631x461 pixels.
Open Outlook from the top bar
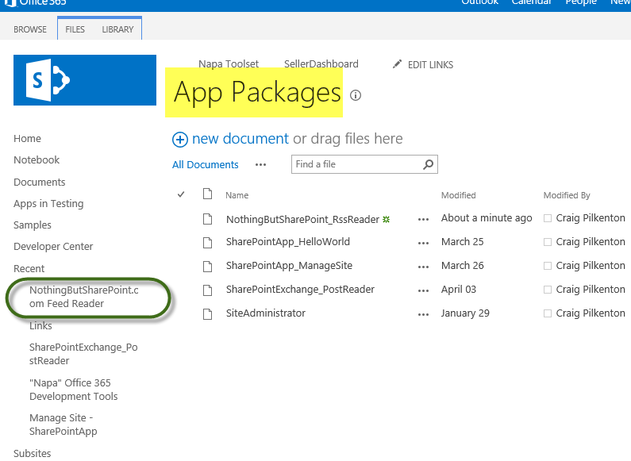pos(479,2)
